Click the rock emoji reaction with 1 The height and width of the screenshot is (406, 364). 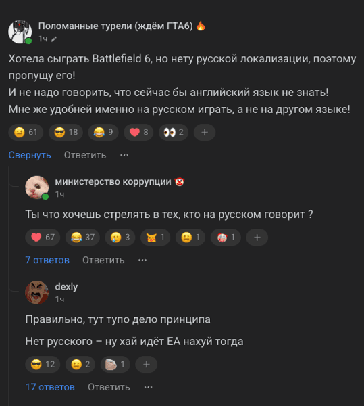coord(115,365)
